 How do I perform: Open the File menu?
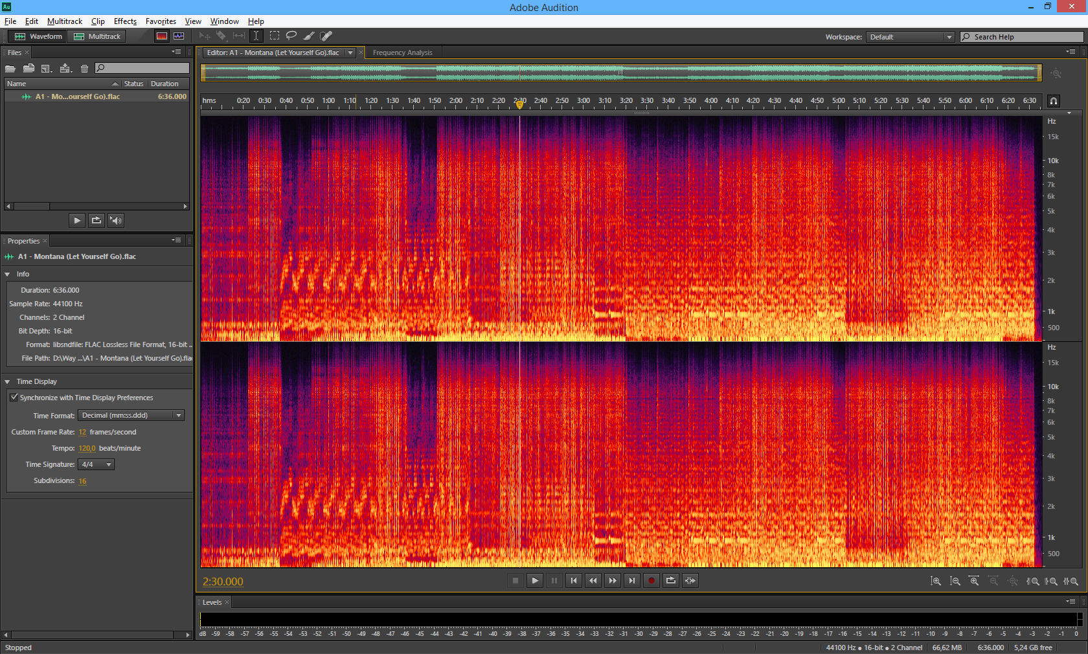click(10, 21)
